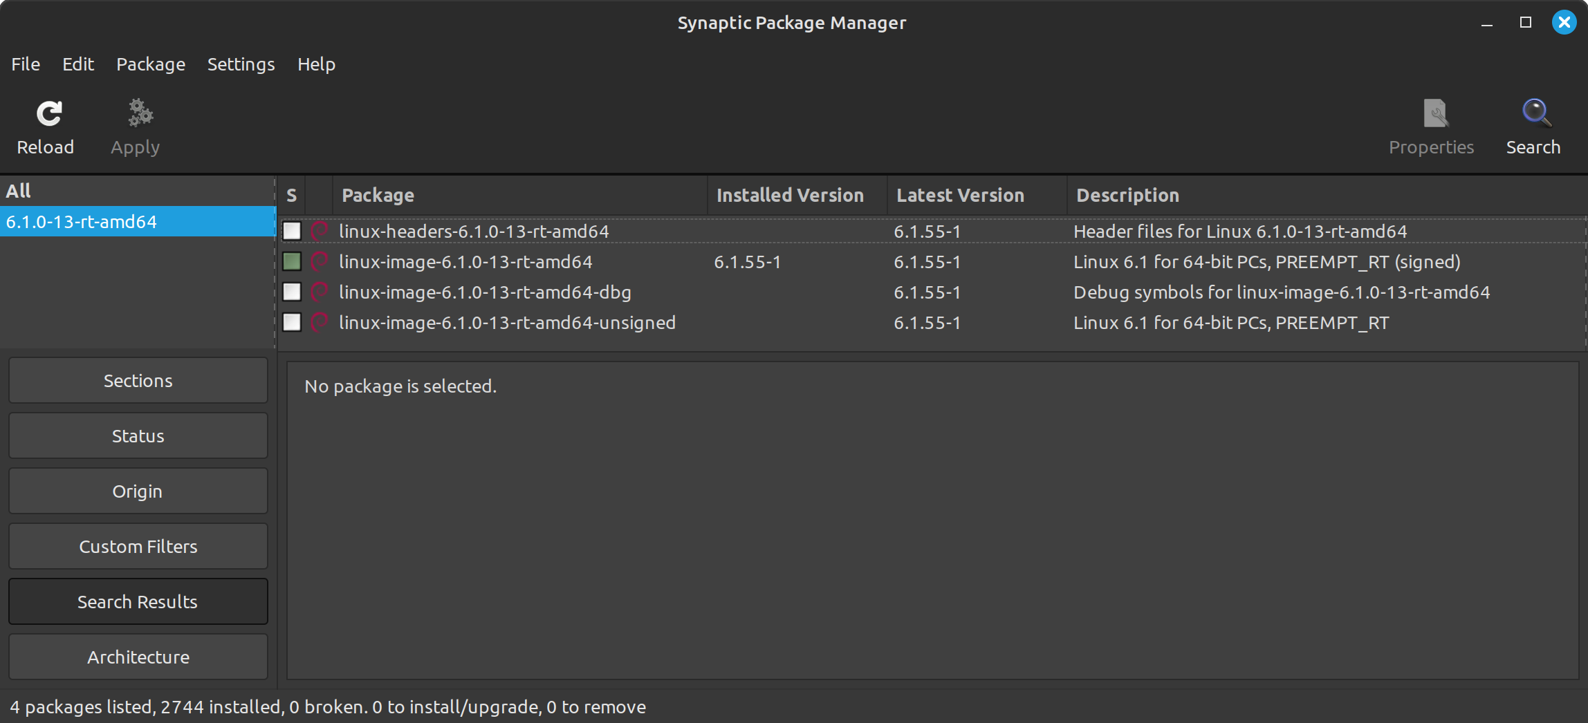The height and width of the screenshot is (723, 1588).
Task: Click latest version cell of the amd64-dbg row
Action: tap(927, 292)
